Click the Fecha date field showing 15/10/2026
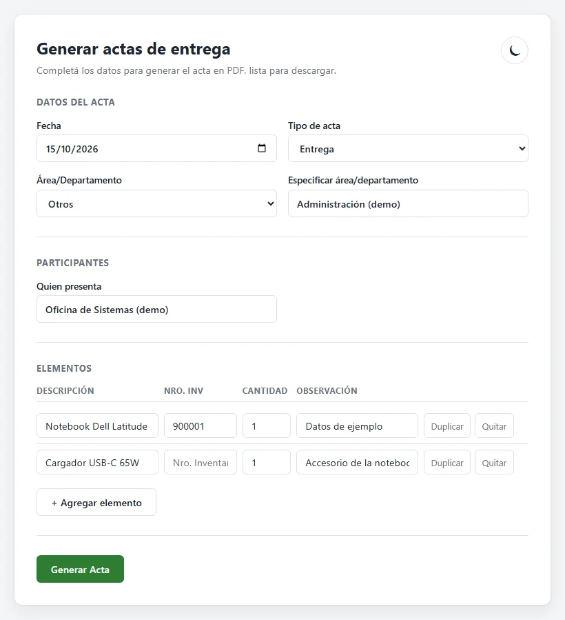Screen dimensions: 565x620 156,148
